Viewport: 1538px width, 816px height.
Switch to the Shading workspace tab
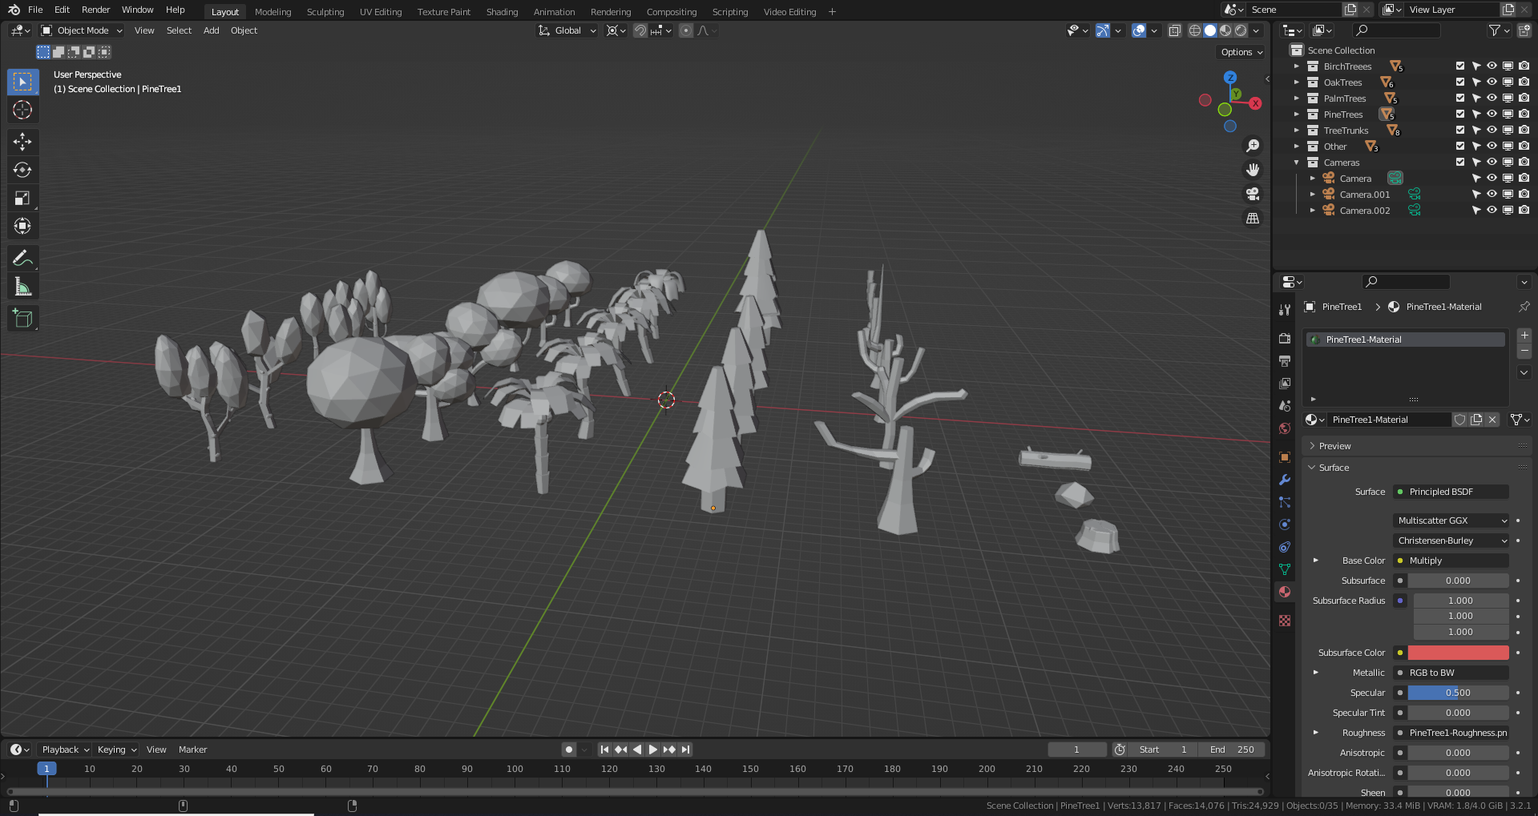tap(502, 11)
